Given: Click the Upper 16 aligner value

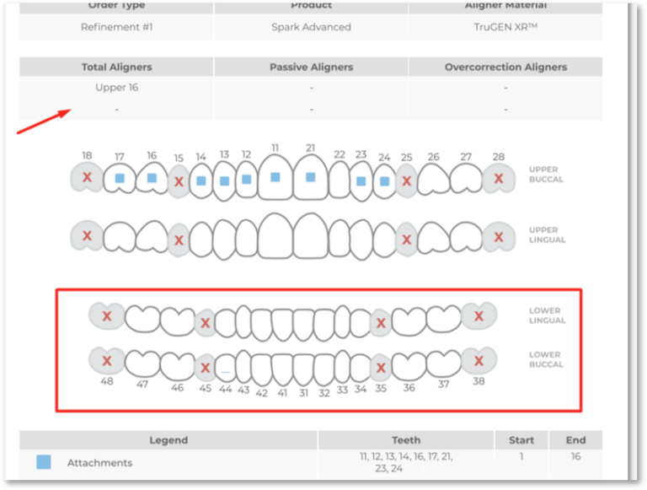Looking at the screenshot, I should coord(116,88).
